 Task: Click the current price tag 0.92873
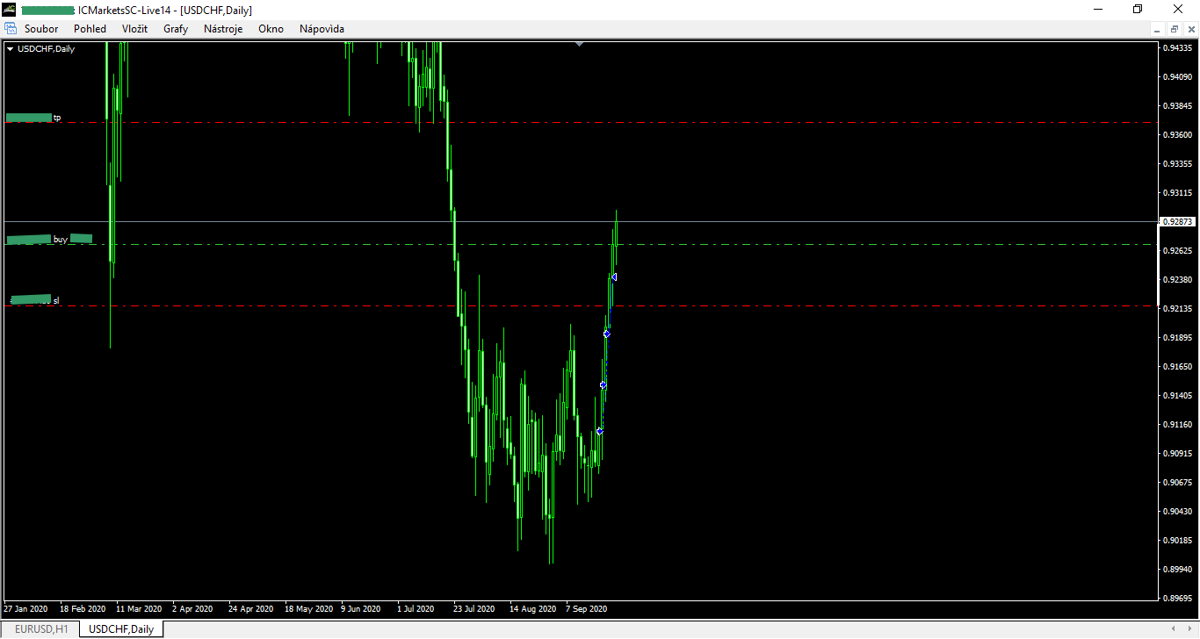[x=1176, y=222]
